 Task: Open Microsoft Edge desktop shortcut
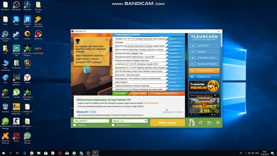(27, 21)
